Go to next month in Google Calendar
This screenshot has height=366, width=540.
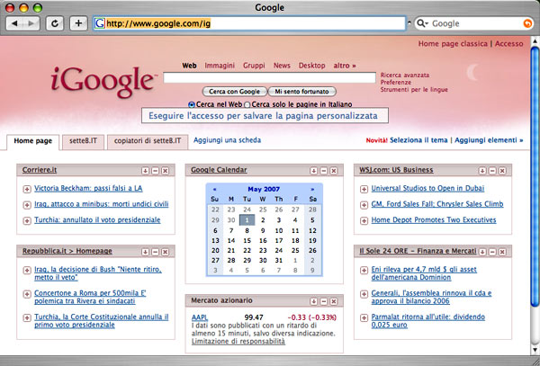312,189
